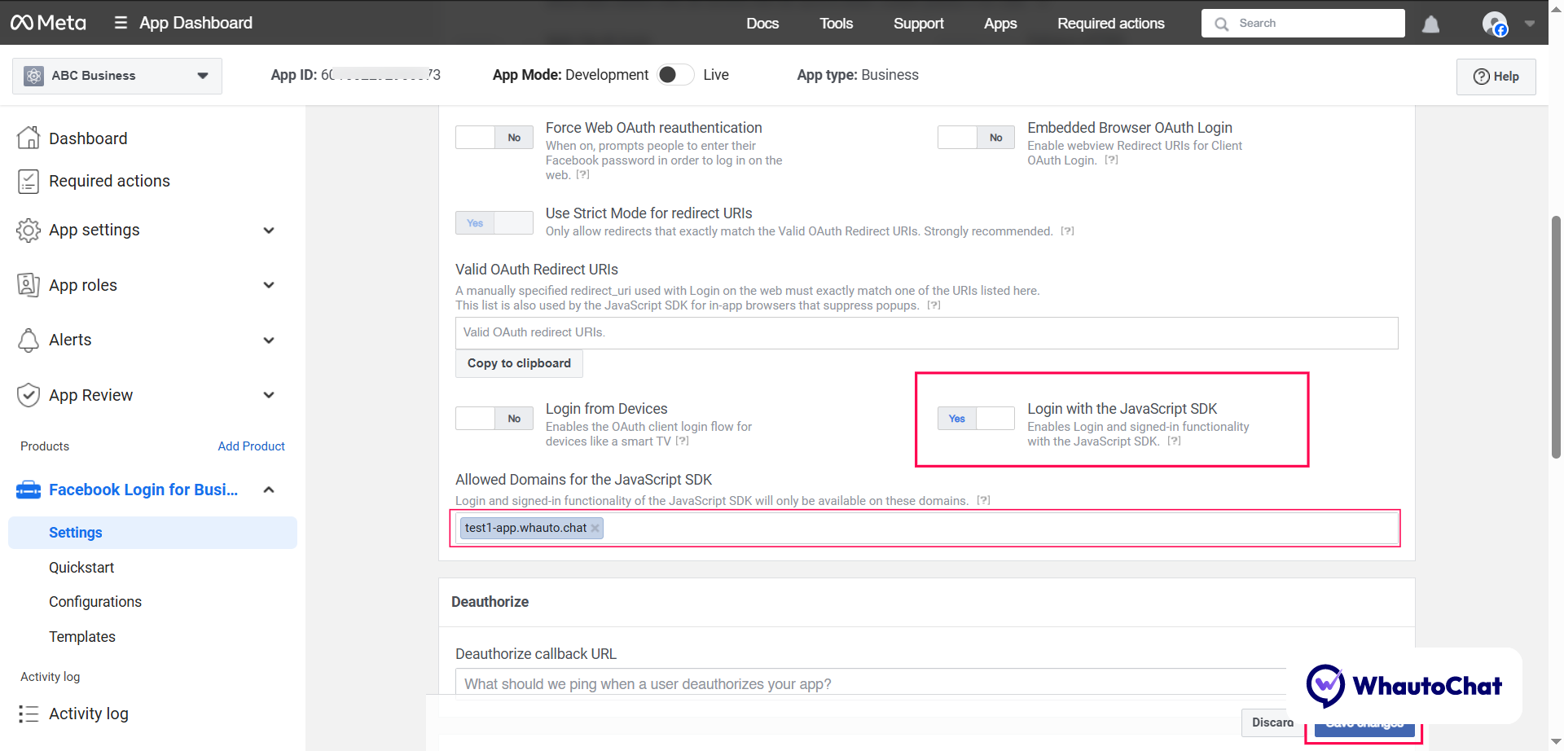Open Dashboard from the sidebar

pyautogui.click(x=88, y=138)
